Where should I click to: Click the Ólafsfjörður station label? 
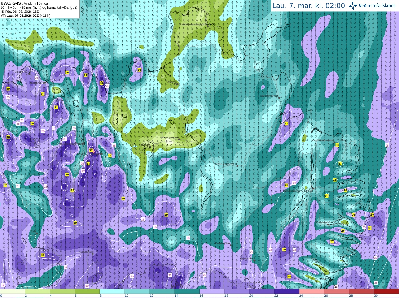(x=37, y=83)
